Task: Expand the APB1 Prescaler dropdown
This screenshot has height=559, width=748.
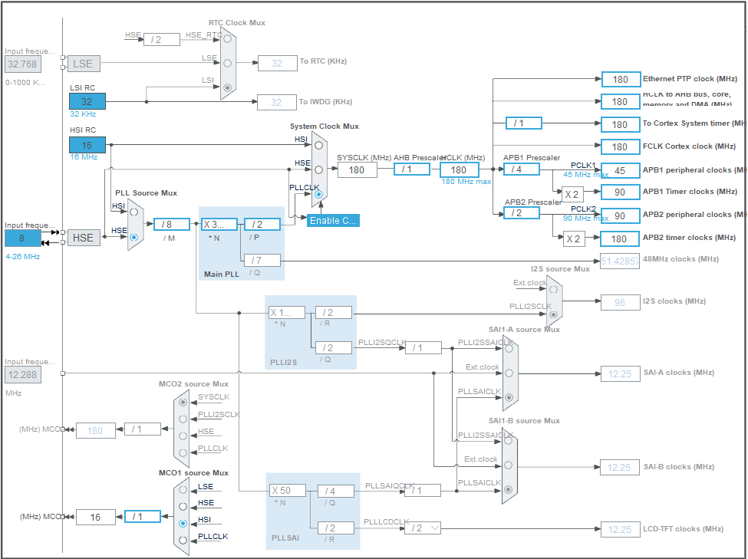Action: [x=522, y=169]
